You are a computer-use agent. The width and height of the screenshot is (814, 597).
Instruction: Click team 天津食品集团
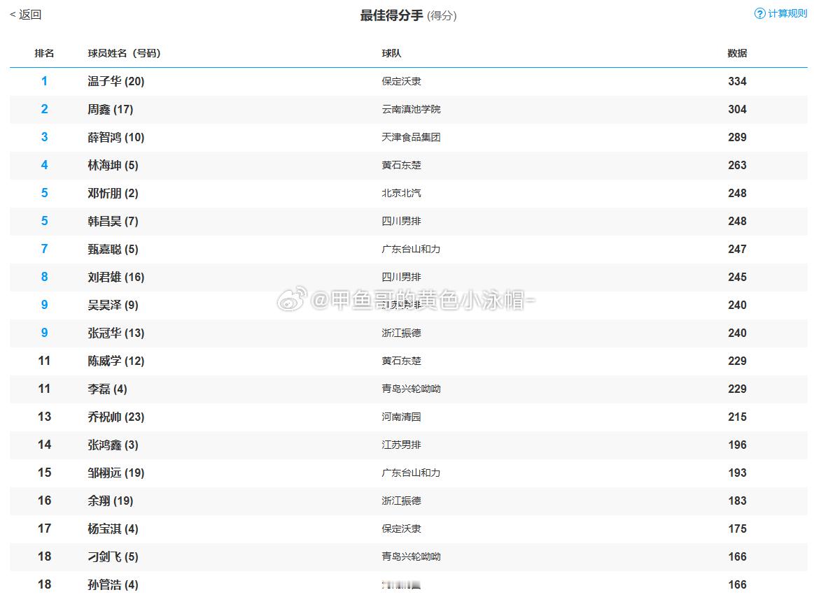click(x=411, y=138)
